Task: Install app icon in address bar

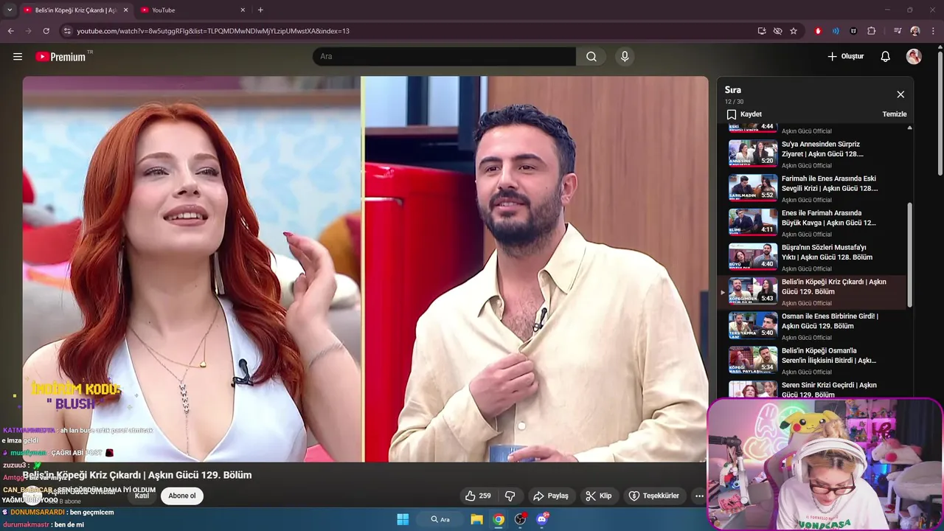Action: click(762, 31)
